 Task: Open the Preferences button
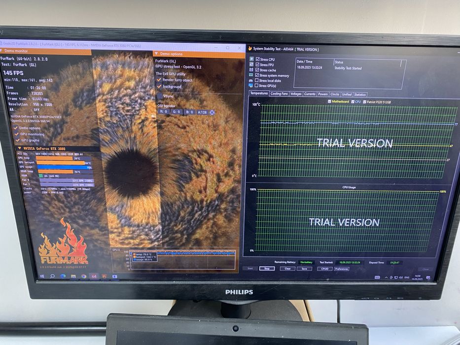342,269
